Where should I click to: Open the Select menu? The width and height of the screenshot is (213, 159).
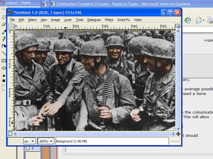coord(32,20)
